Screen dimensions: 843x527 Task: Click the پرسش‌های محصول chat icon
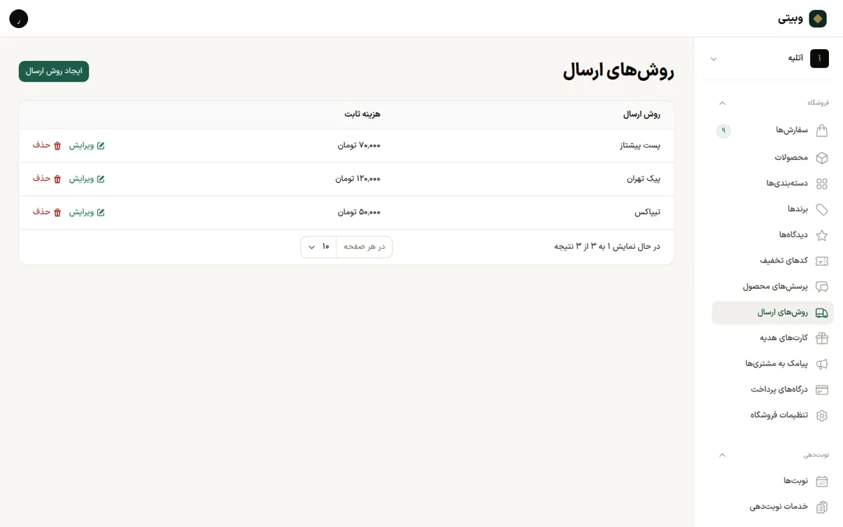[x=821, y=287]
